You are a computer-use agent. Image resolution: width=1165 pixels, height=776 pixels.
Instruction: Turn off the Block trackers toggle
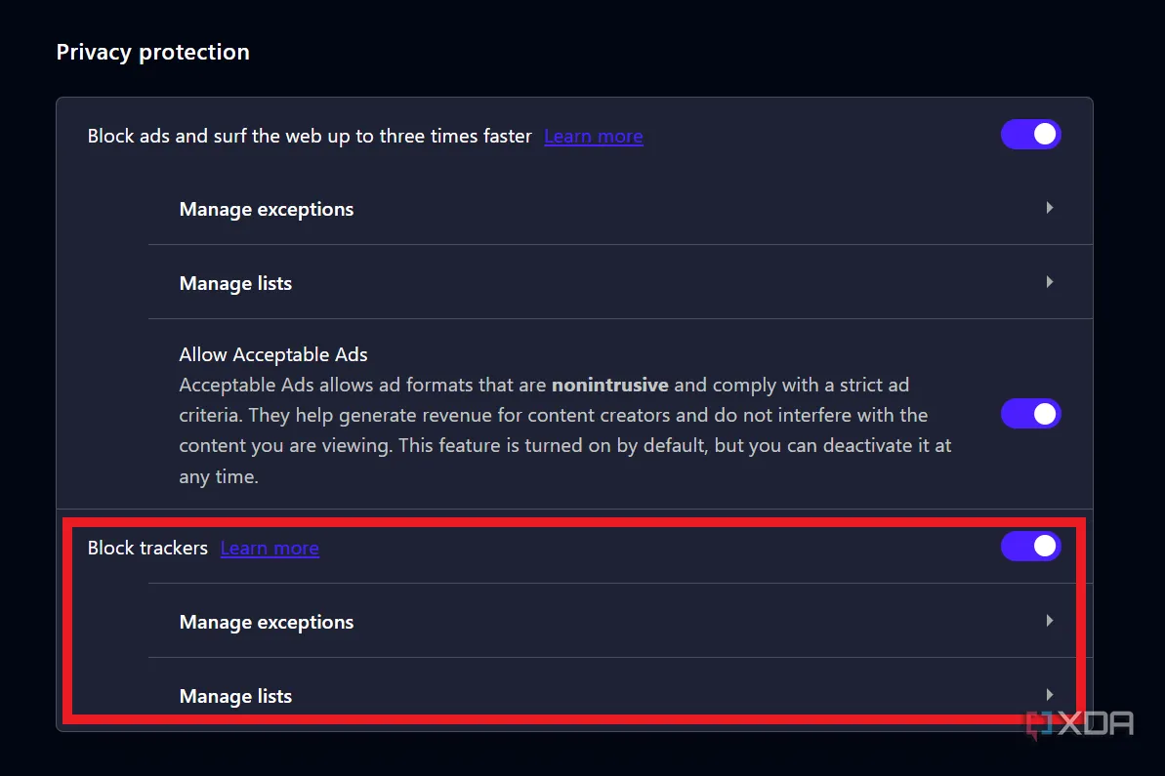click(x=1030, y=547)
